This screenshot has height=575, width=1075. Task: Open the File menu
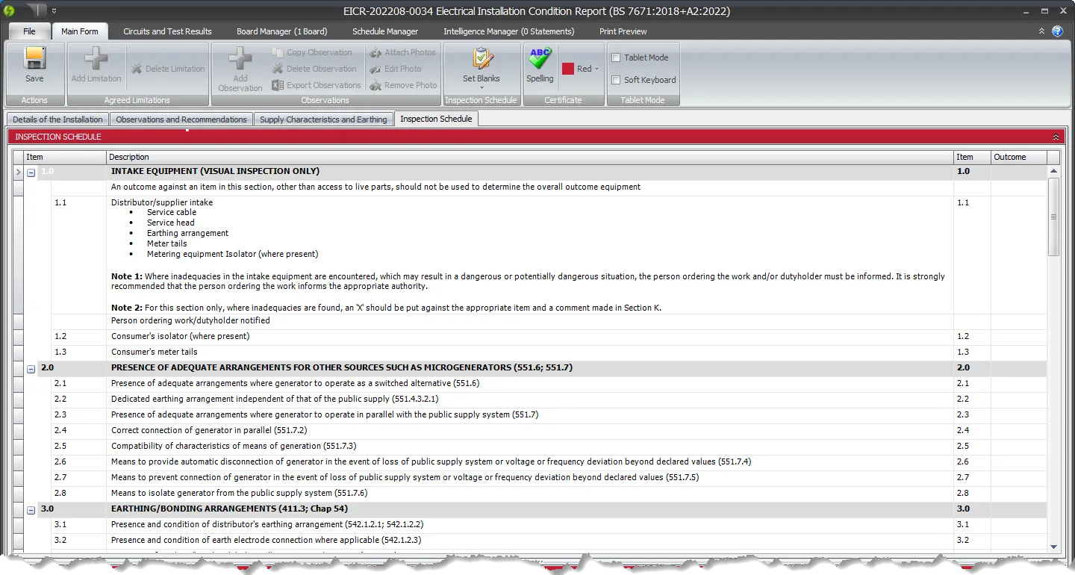click(28, 31)
